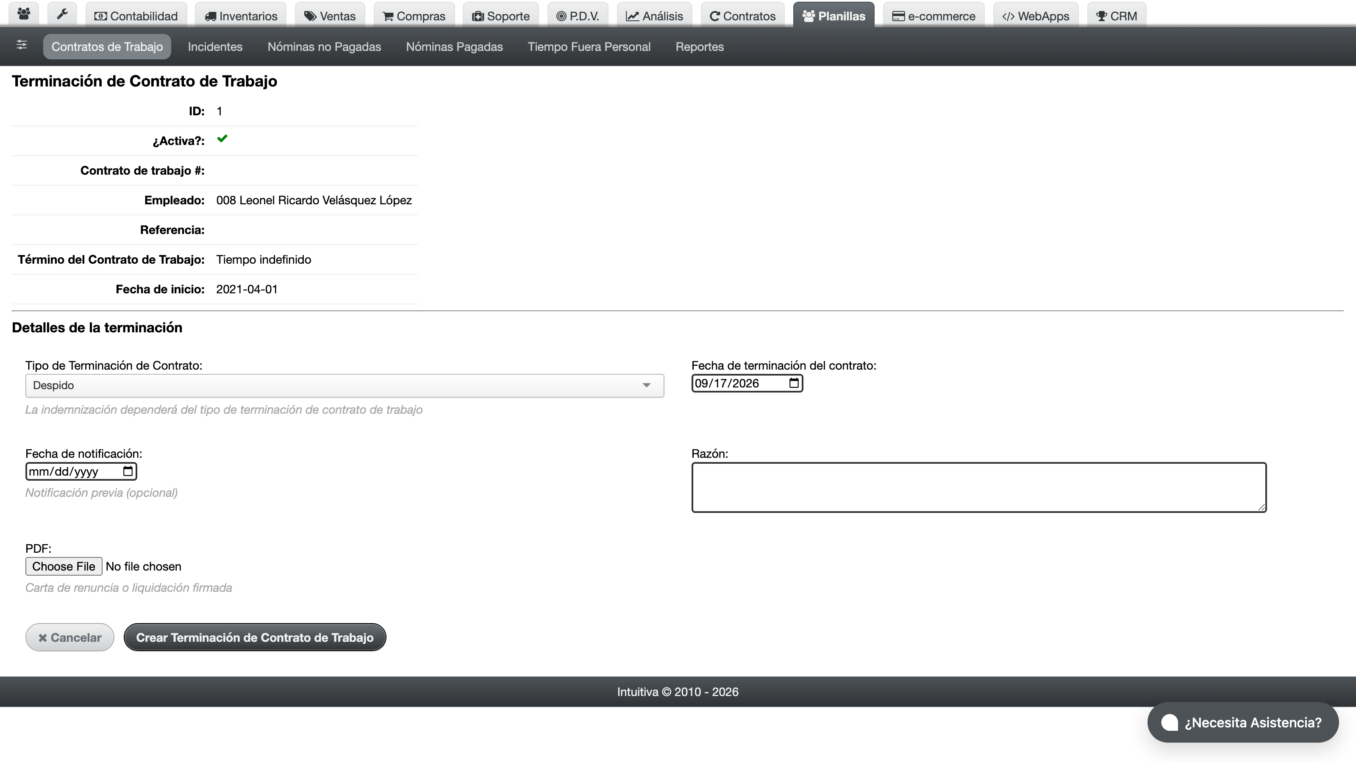Click Crear Terminación de Contrato de Trabajo

255,637
